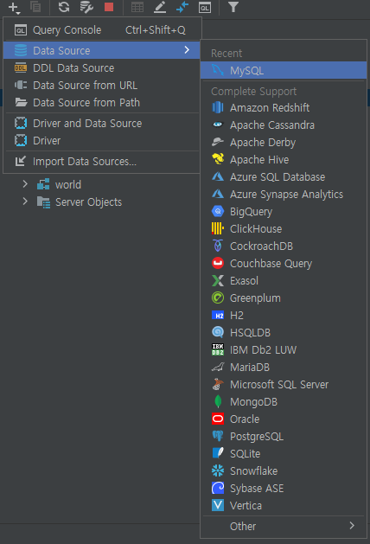Select Server Objects tree item

[89, 202]
